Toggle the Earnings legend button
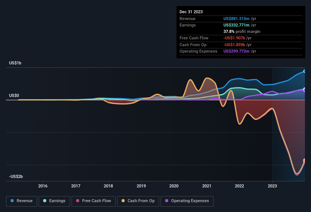This screenshot has width=311, height=212. 54,201
